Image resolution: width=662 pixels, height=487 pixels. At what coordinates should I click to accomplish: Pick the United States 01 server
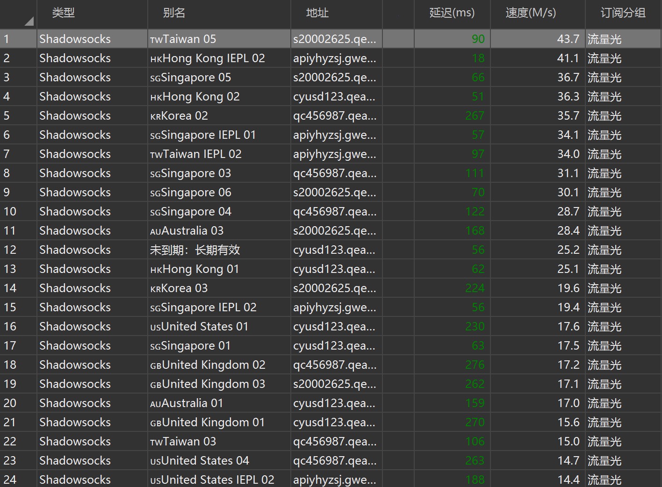point(199,327)
